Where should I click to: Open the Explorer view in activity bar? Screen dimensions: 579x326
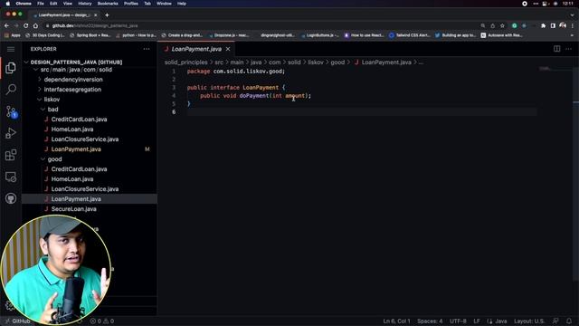click(x=11, y=68)
